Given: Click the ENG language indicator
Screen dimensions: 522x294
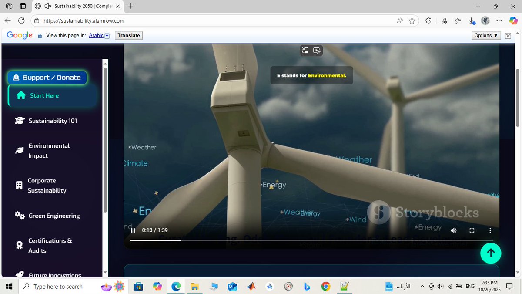Looking at the screenshot, I should pyautogui.click(x=470, y=286).
